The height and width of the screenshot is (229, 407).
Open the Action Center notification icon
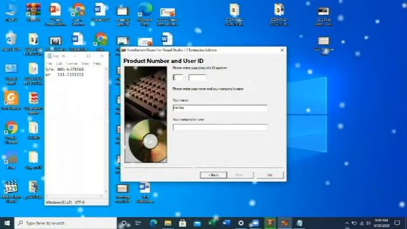pyautogui.click(x=397, y=223)
